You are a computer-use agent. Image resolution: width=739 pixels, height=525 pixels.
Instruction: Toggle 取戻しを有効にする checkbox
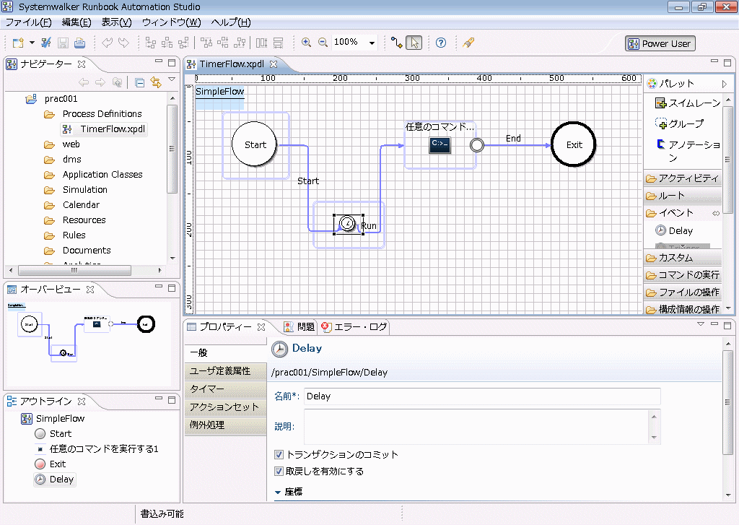pyautogui.click(x=279, y=472)
